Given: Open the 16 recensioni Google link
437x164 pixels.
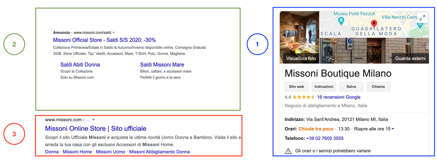Looking at the screenshot, I should [x=339, y=97].
